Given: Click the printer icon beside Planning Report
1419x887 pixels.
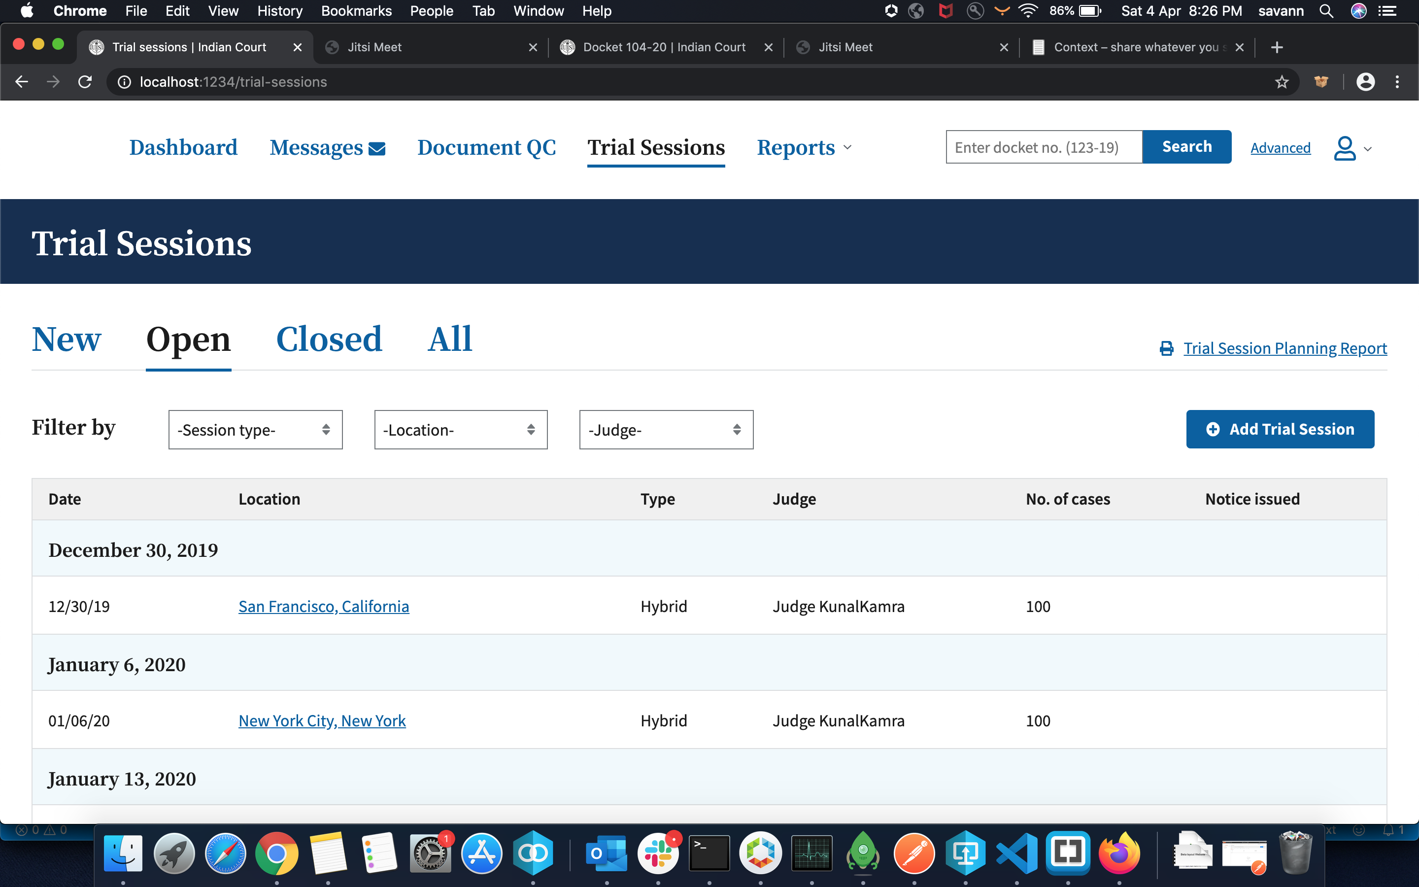Looking at the screenshot, I should click(1166, 348).
